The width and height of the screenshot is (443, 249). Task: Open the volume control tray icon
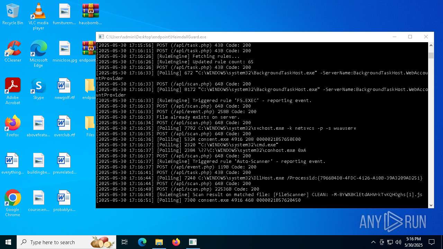tap(398, 242)
